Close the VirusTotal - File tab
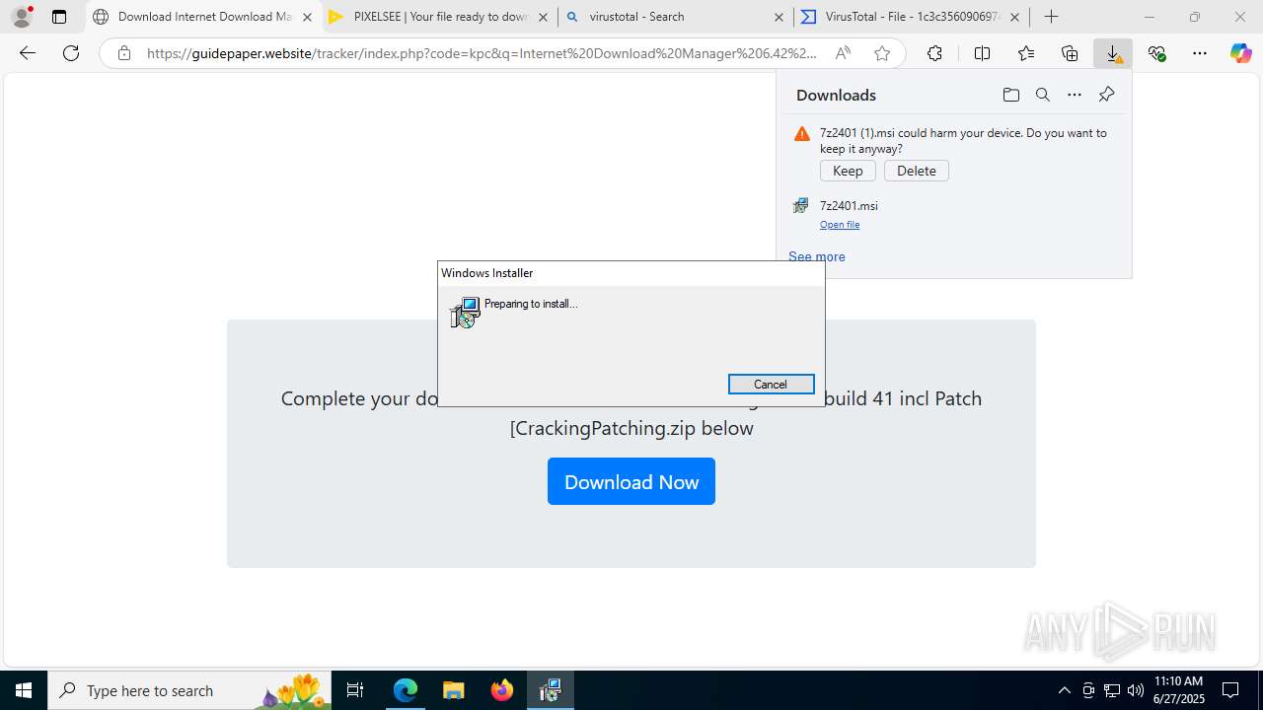The image size is (1263, 710). (x=1014, y=17)
